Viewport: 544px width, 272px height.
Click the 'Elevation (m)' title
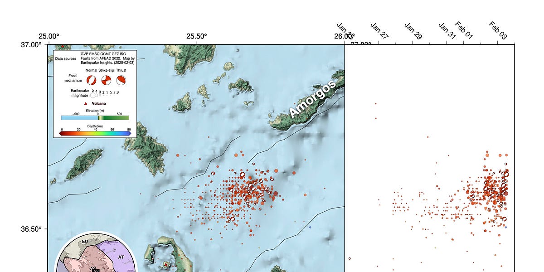coord(95,111)
